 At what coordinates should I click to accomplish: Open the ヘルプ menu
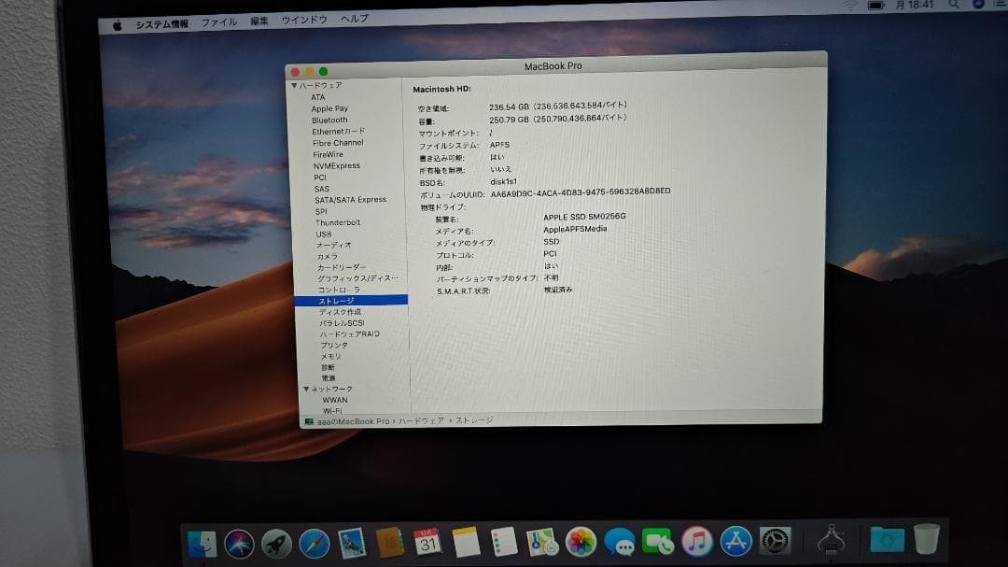click(352, 19)
